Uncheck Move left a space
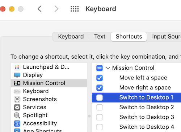 point(100,78)
